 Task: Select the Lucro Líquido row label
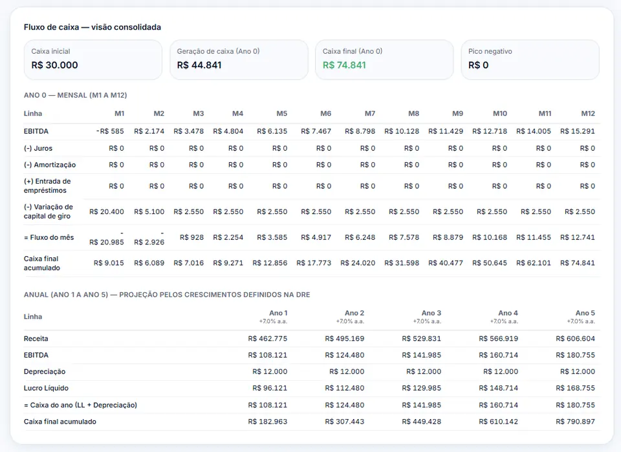point(46,388)
